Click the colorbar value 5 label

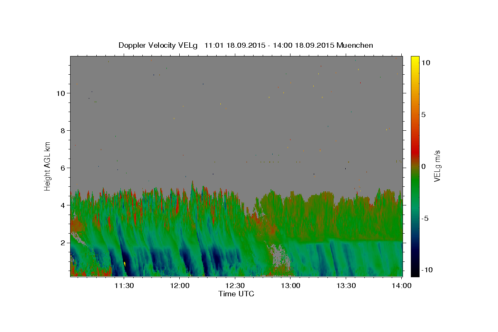(x=423, y=115)
